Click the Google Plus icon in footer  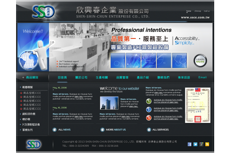pyautogui.click(x=202, y=144)
